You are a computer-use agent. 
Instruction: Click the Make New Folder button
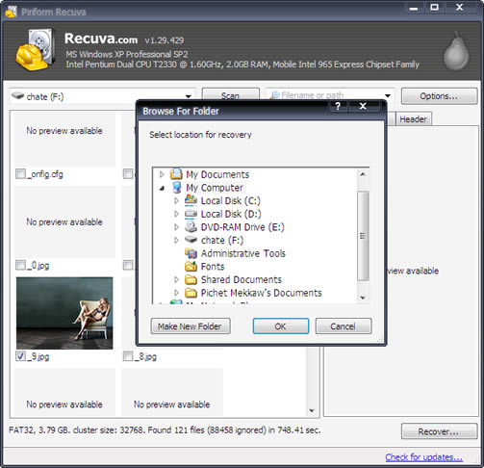click(191, 326)
